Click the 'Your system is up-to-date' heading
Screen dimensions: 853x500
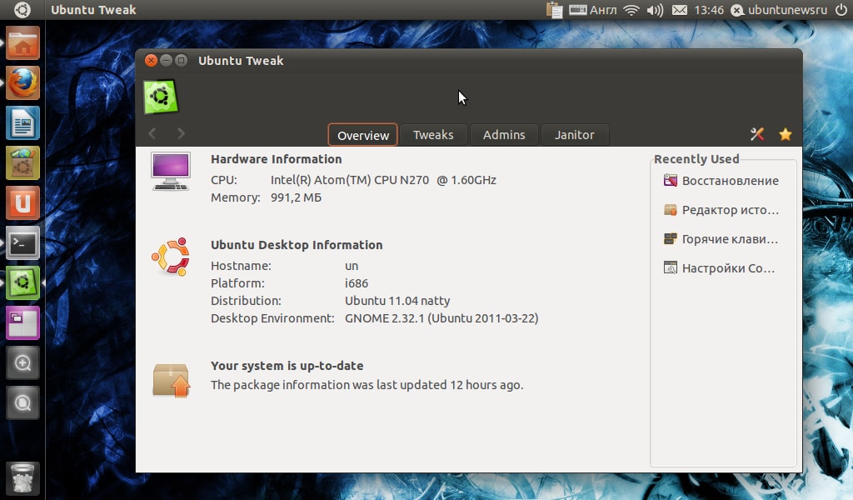point(287,366)
